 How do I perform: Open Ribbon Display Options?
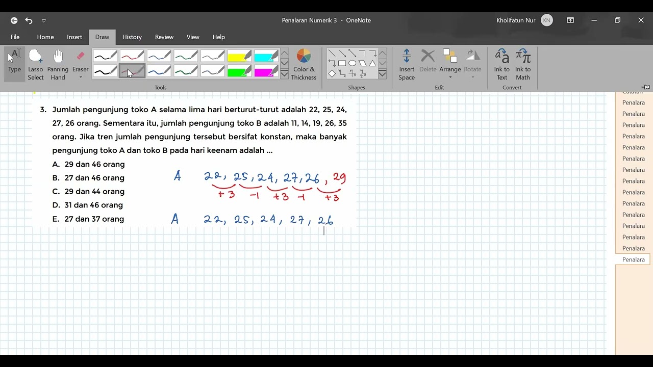570,20
